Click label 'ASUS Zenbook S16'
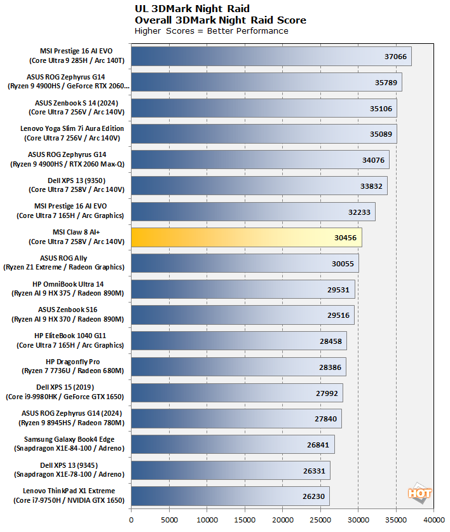The image size is (450, 532). pyautogui.click(x=67, y=310)
